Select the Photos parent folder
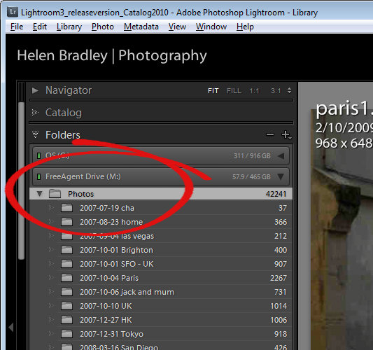This screenshot has height=350, width=373. 161,194
